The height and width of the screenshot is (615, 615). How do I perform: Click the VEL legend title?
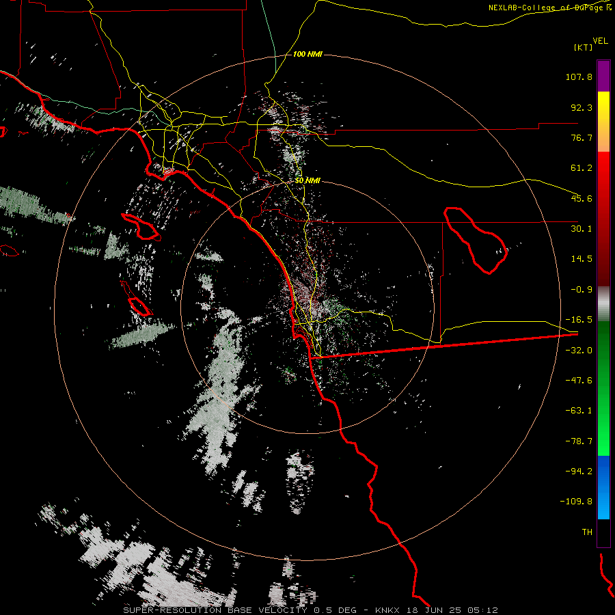(600, 41)
